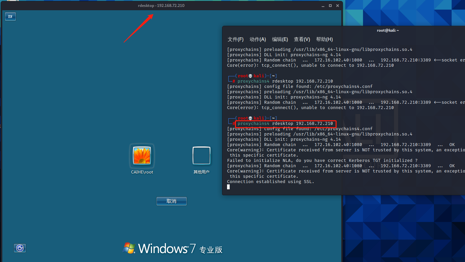
Task: Click the 取消 cancel button
Action: (171, 201)
